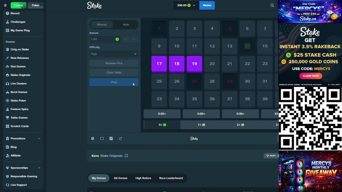Click the Stake logo in header
Viewport: 342px width, 192px height.
[x=94, y=5]
